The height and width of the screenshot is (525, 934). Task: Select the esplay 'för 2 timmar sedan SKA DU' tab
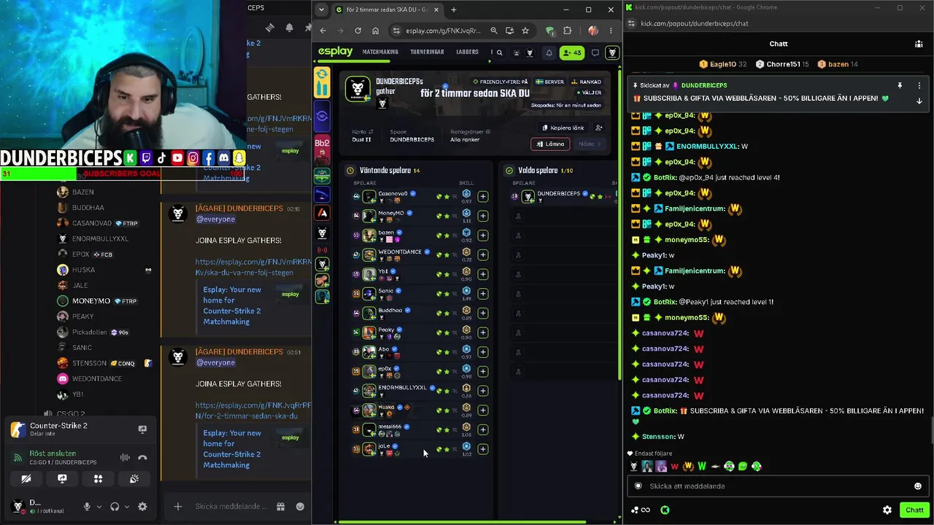[x=387, y=9]
